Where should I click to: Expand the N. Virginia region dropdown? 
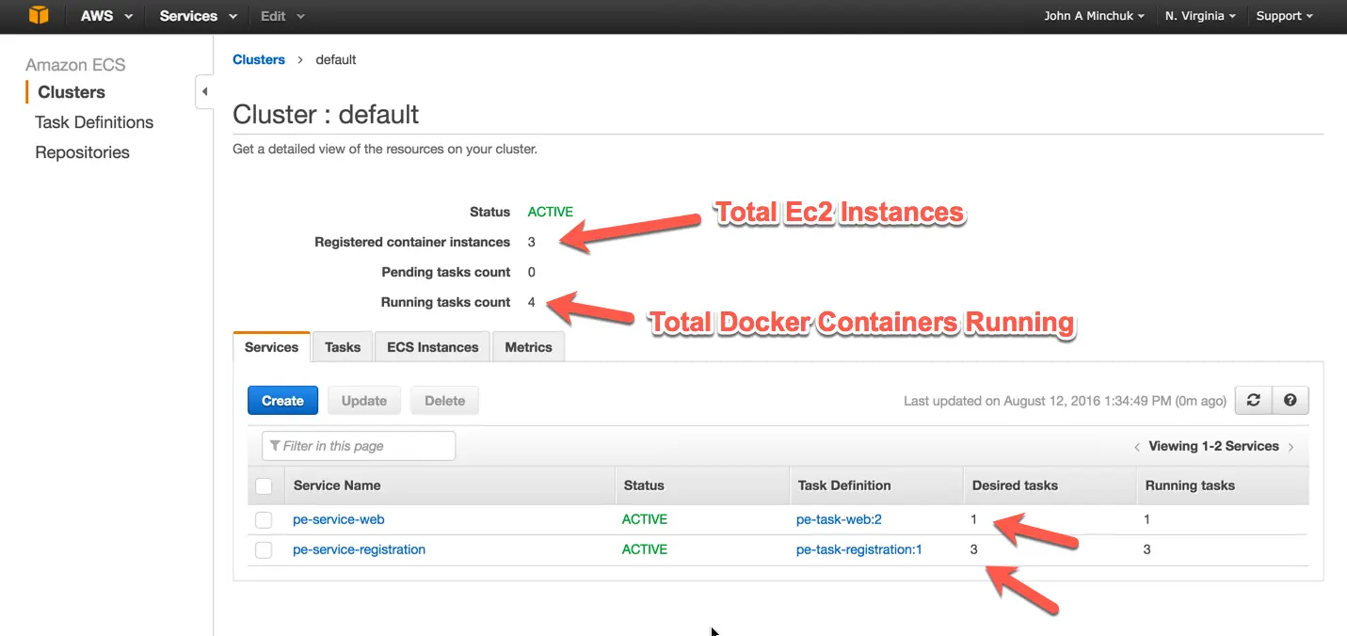(x=1200, y=16)
